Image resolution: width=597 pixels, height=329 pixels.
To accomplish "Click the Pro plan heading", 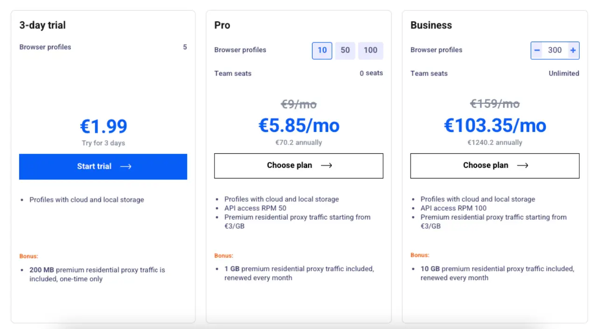I will (222, 25).
